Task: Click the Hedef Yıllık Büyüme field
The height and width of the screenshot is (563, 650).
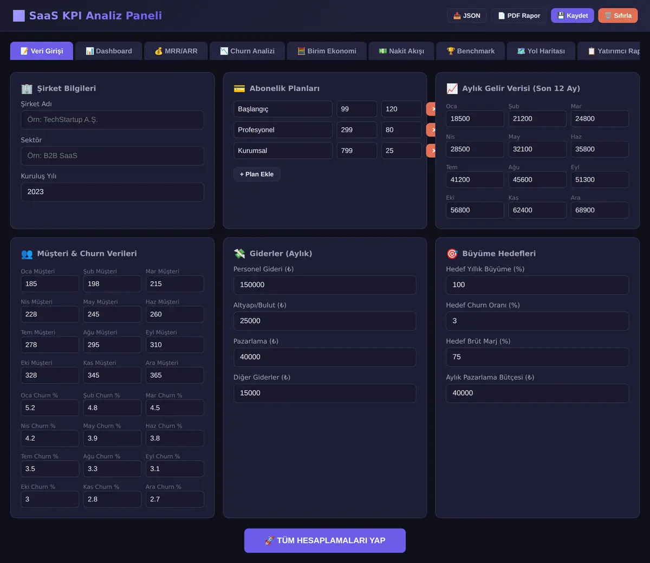Action: click(537, 285)
